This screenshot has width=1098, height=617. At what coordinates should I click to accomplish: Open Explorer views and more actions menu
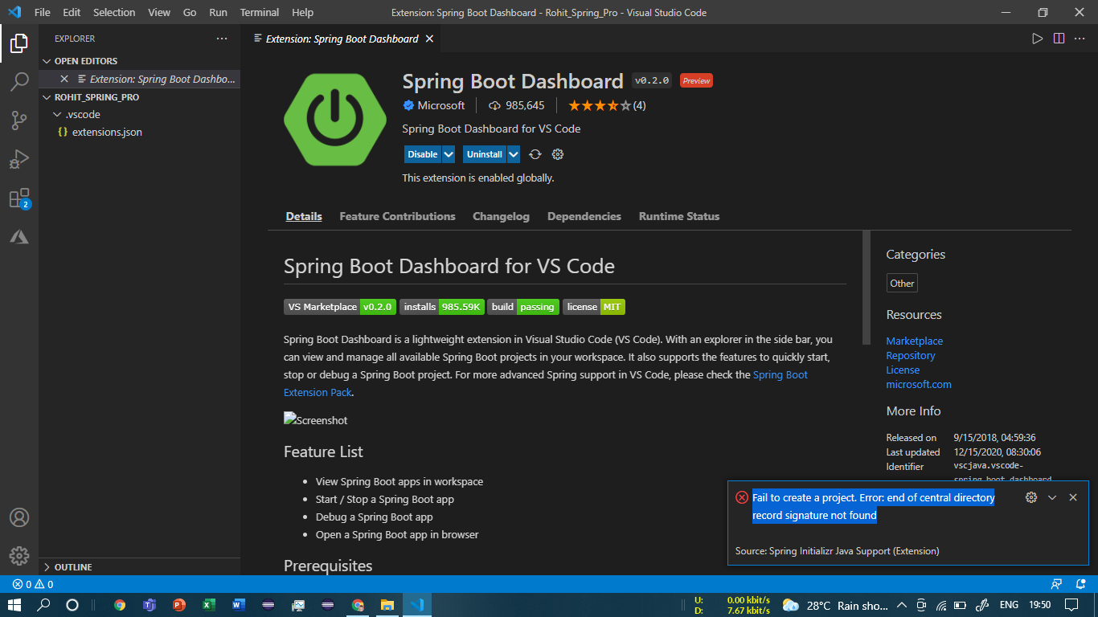pos(222,39)
